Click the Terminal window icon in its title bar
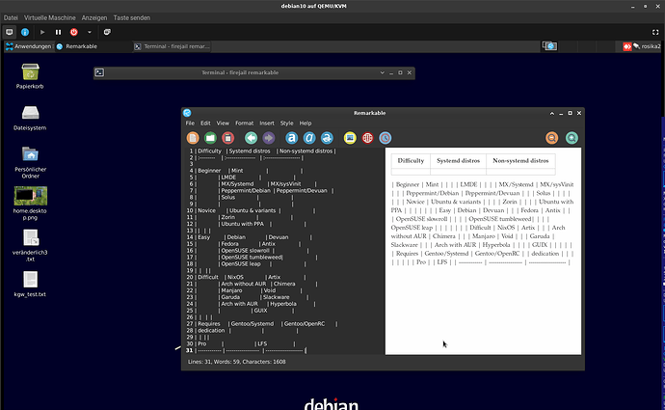Viewport: 665px width, 410px height. pos(99,72)
